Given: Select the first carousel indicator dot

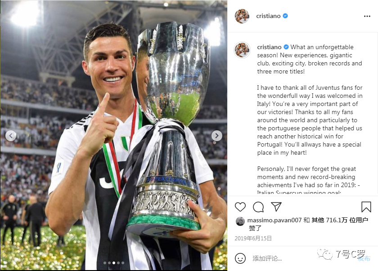Looking at the screenshot, I should click(105, 263).
